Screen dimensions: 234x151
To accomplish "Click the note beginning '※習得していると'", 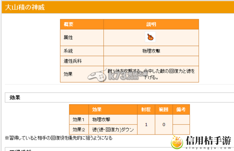I will (x=58, y=138).
